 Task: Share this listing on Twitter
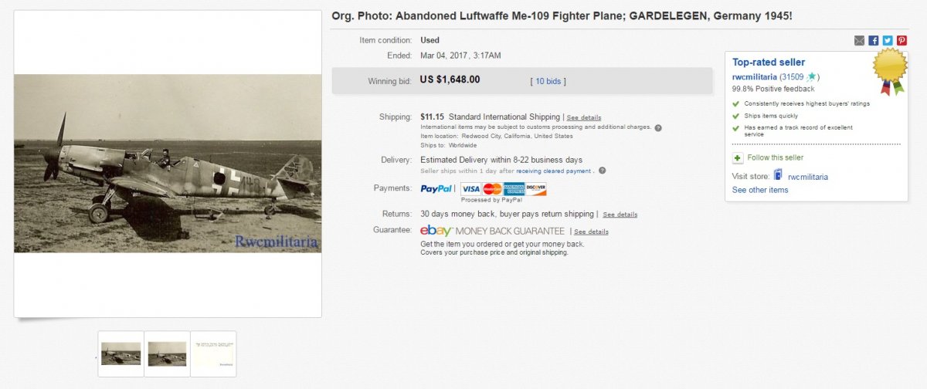coord(888,41)
